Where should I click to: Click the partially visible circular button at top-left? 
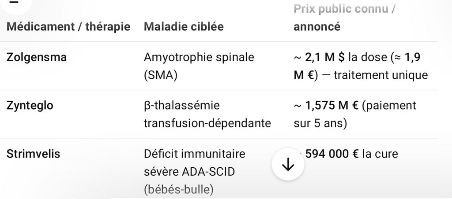click(x=15, y=4)
